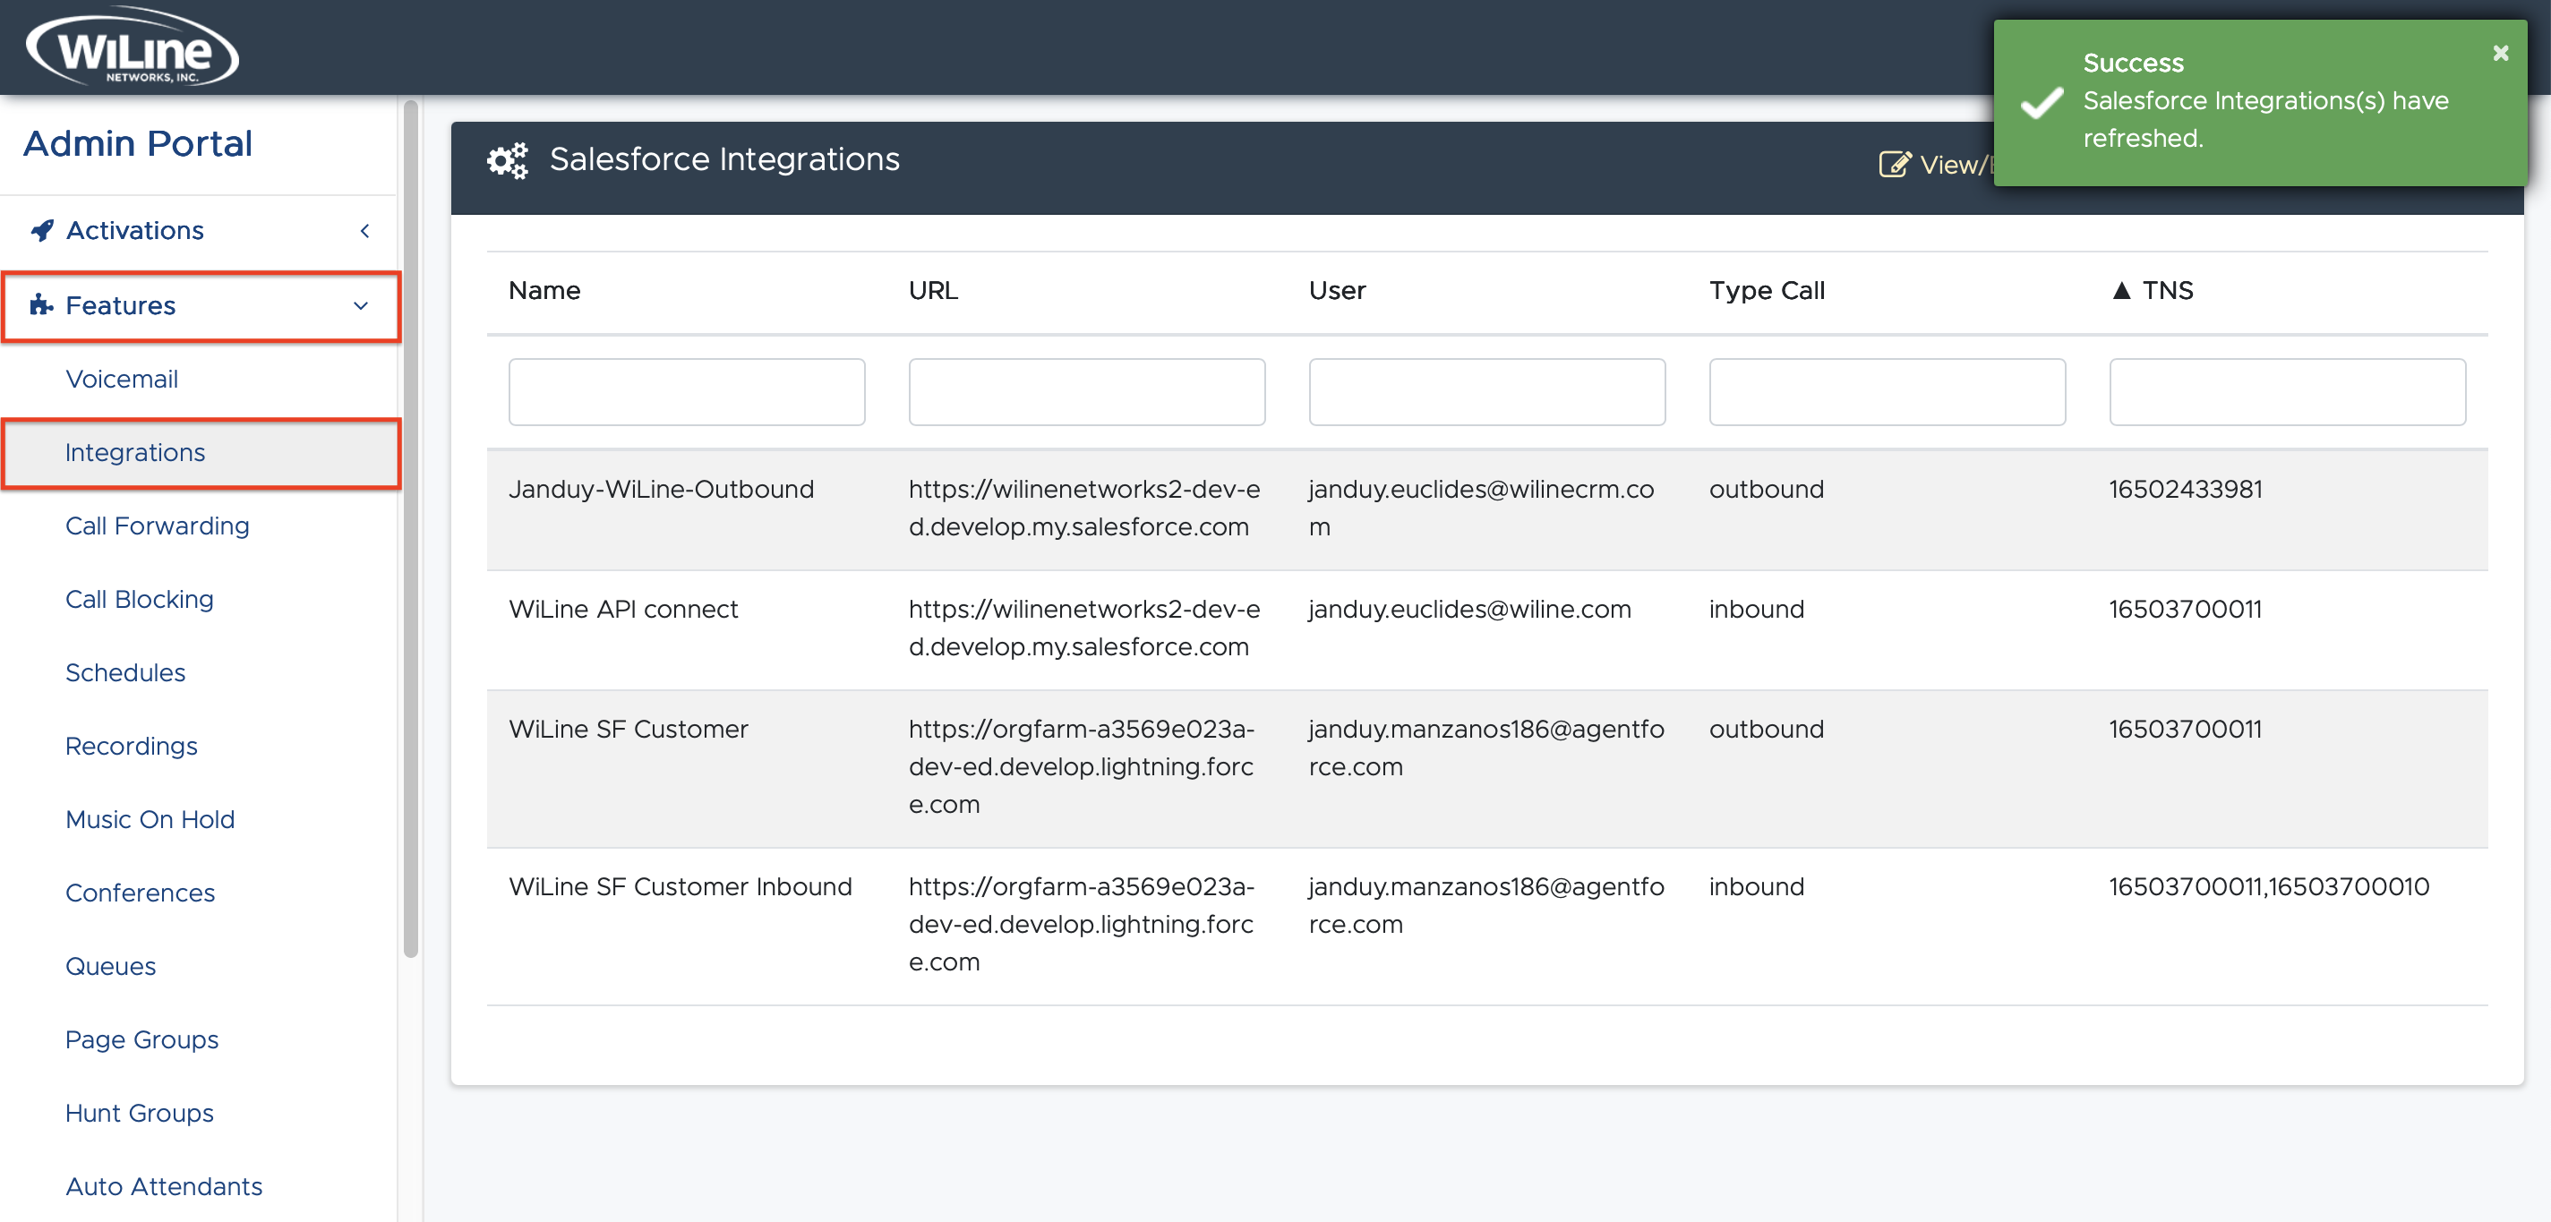Sort the table by the Name column

[x=544, y=290]
